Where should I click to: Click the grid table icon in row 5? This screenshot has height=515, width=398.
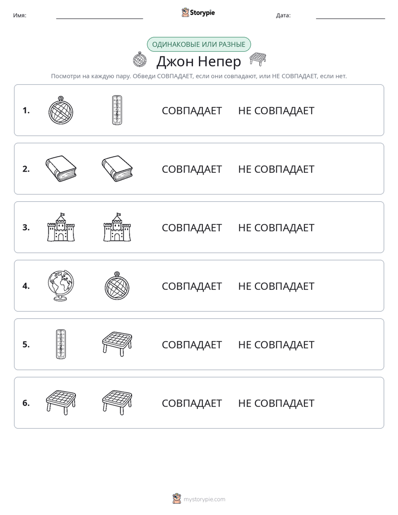tap(117, 344)
